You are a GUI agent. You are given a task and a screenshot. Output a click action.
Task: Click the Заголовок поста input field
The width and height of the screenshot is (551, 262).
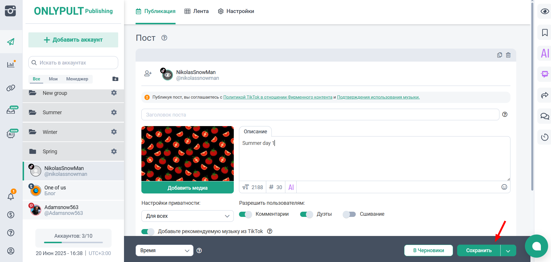tap(320, 115)
